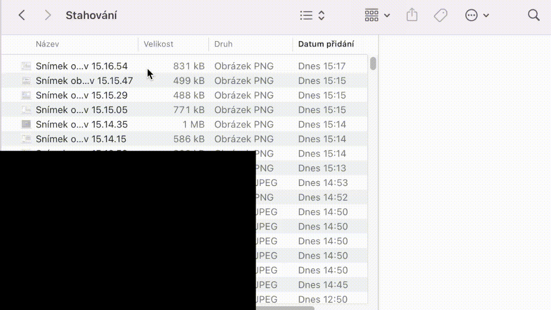
Task: Open the More actions ellipsis menu
Action: click(477, 15)
